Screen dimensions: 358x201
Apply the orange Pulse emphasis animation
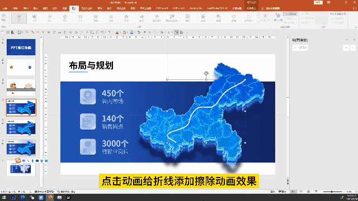(x=234, y=18)
